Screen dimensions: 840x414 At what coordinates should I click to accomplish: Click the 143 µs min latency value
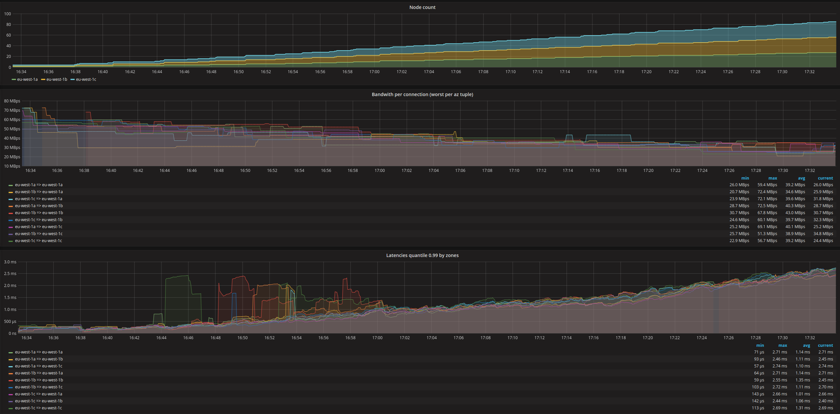[758, 394]
